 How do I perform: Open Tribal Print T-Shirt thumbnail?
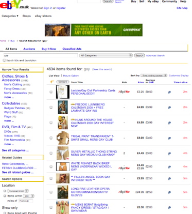63,138
